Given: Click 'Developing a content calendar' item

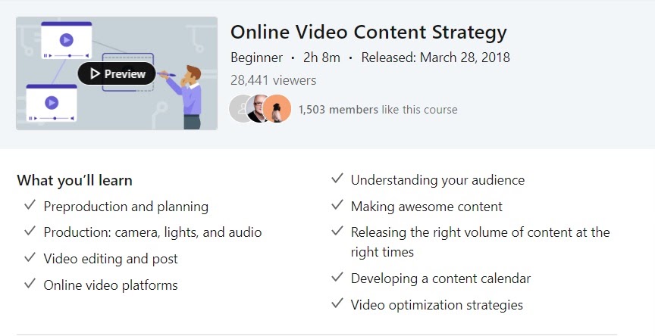Looking at the screenshot, I should pos(440,278).
